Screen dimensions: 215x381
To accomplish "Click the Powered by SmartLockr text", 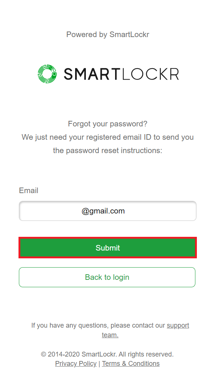I will [x=107, y=34].
